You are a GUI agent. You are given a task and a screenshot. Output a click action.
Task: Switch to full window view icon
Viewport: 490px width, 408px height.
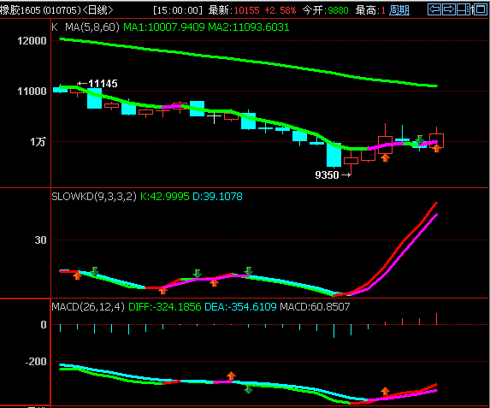(x=480, y=9)
